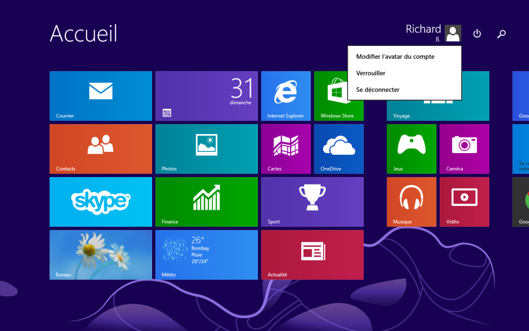Open the calendar tile showing 31 dimanche
This screenshot has height=331, width=529.
[x=206, y=96]
